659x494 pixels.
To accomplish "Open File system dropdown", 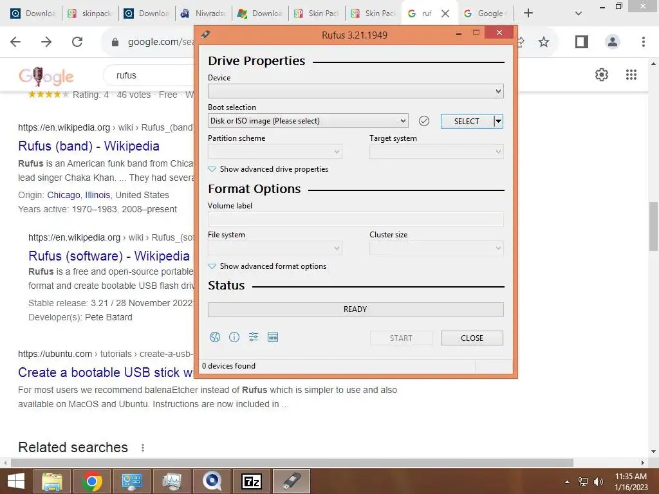I will (x=275, y=248).
